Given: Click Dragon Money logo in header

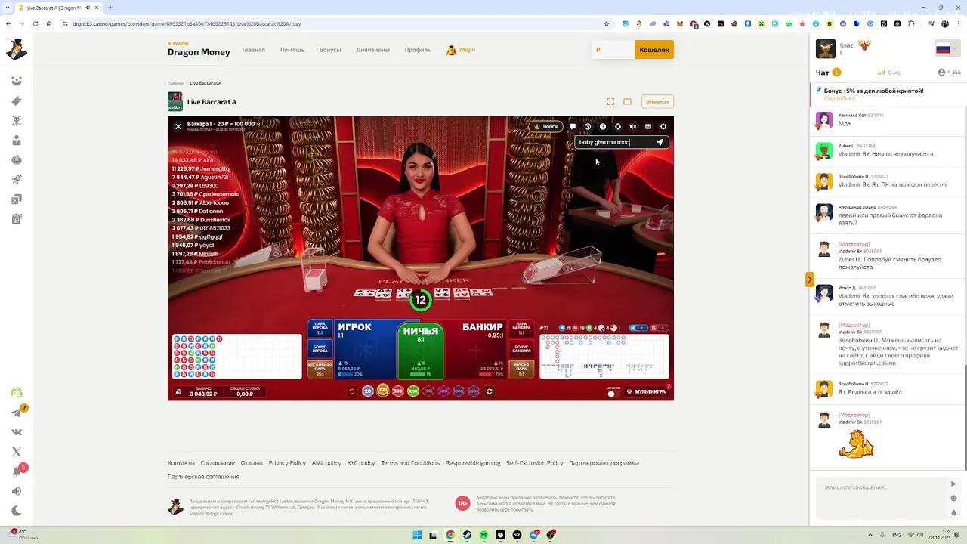Looking at the screenshot, I should pyautogui.click(x=199, y=49).
